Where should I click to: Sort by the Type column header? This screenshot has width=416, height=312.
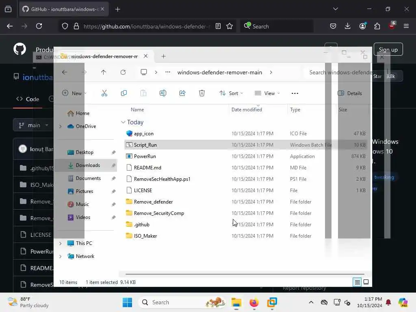[295, 110]
